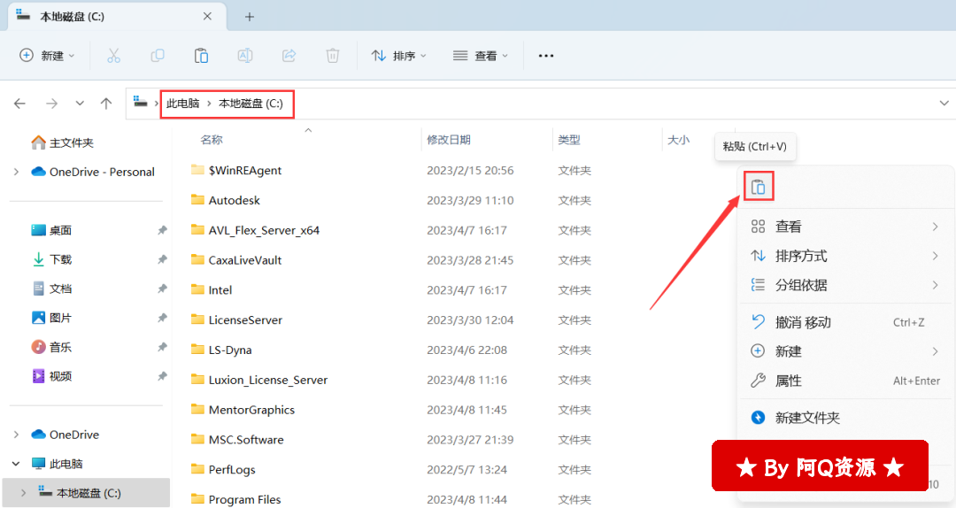Viewport: 956px width, 508px height.
Task: Click the Rename icon in toolbar
Action: click(245, 56)
